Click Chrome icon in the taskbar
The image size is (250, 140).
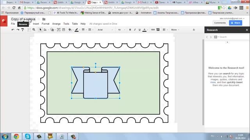pos(16,136)
